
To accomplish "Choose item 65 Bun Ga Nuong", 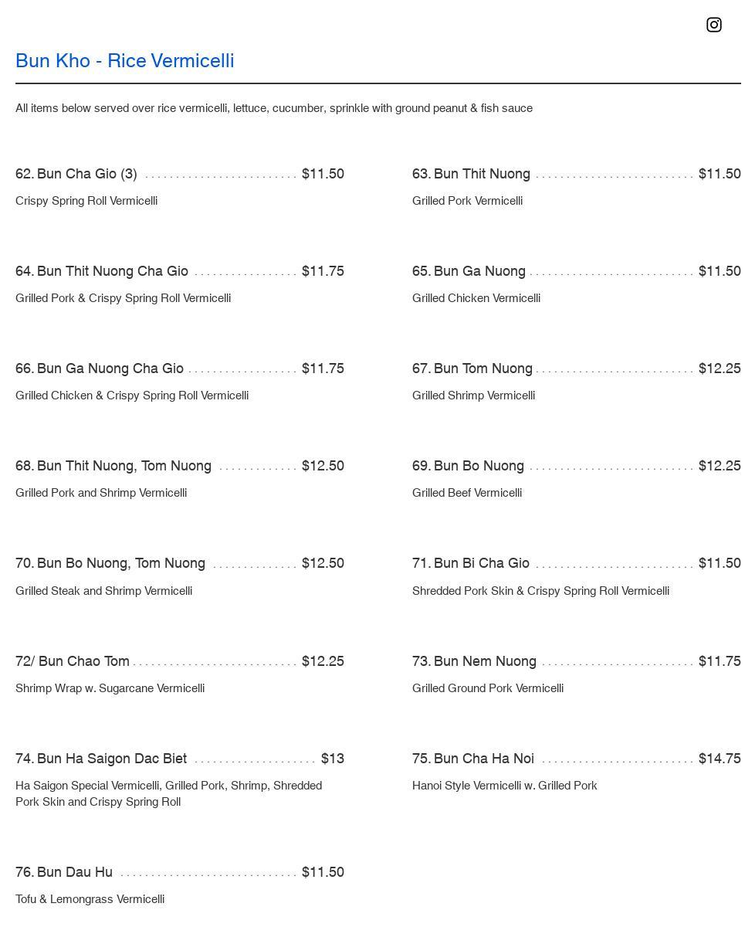I will (469, 271).
